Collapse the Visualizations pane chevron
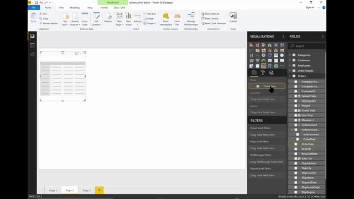Screen dimensions: 354x199 point(283,36)
